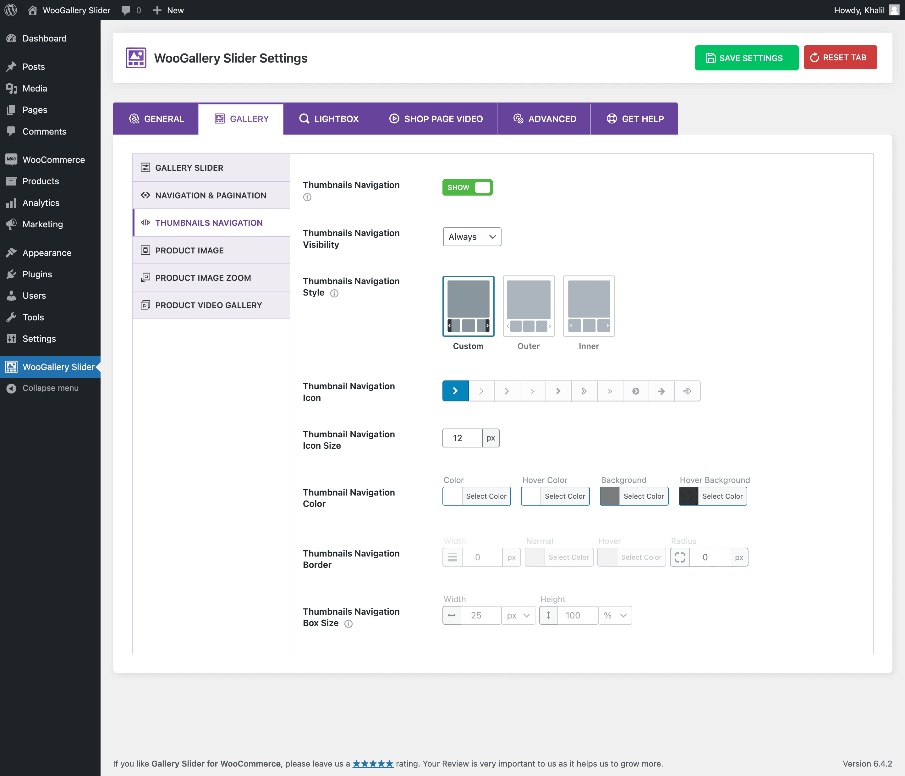This screenshot has height=776, width=905.
Task: Click the Thumbnails Navigation Style info icon
Action: [x=334, y=293]
